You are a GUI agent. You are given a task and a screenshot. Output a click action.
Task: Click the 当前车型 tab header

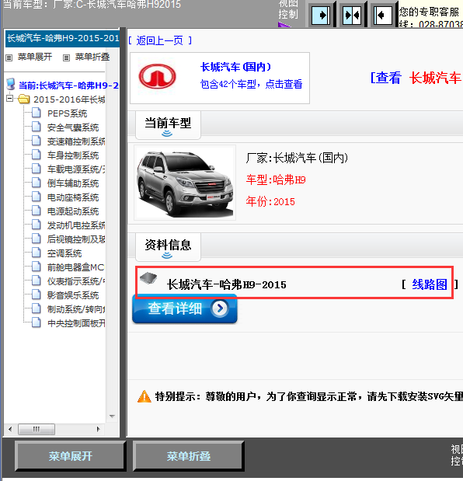coord(168,125)
